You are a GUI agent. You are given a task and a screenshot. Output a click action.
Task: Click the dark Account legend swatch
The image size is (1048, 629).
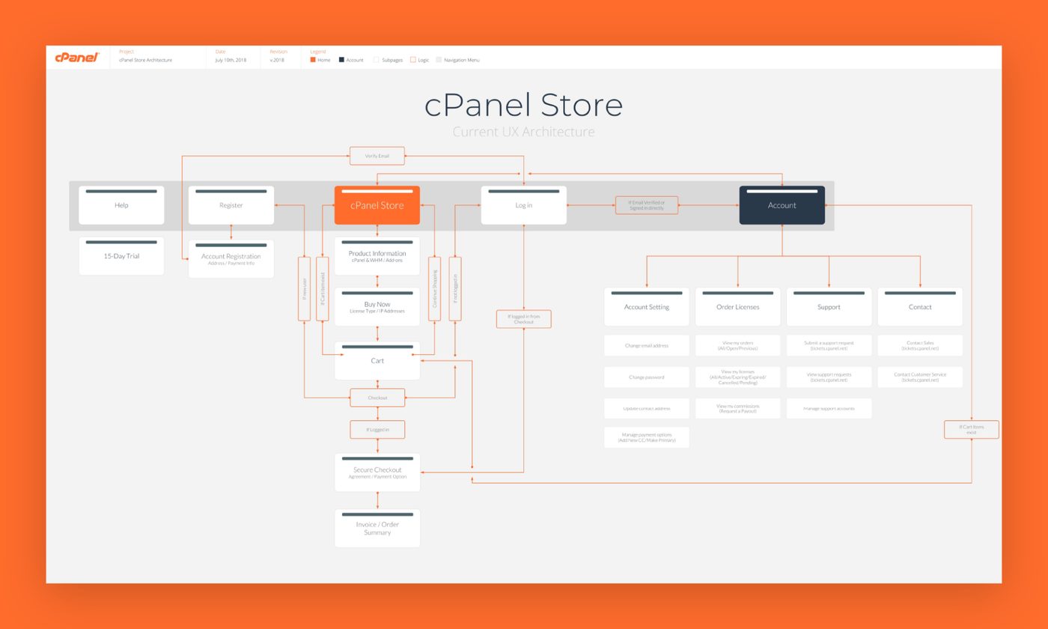point(341,60)
